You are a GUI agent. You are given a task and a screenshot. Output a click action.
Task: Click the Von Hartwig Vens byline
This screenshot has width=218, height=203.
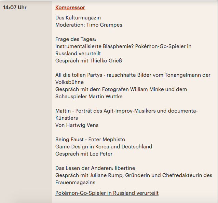77,125
